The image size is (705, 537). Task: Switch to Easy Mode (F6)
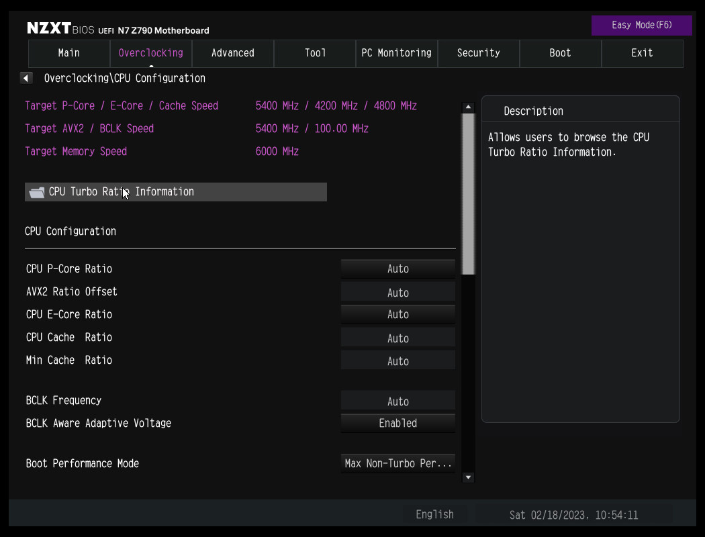point(641,26)
